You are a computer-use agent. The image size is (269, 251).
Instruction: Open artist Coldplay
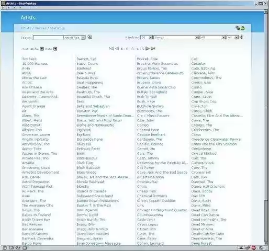[x=198, y=64]
